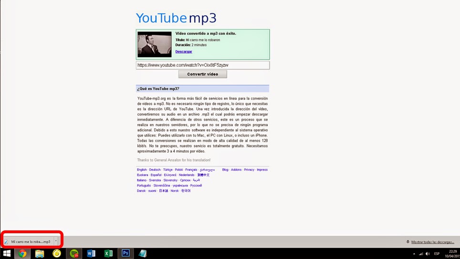Click Thanks to General Ansalon translation credit
This screenshot has height=259, width=460.
pyautogui.click(x=174, y=160)
